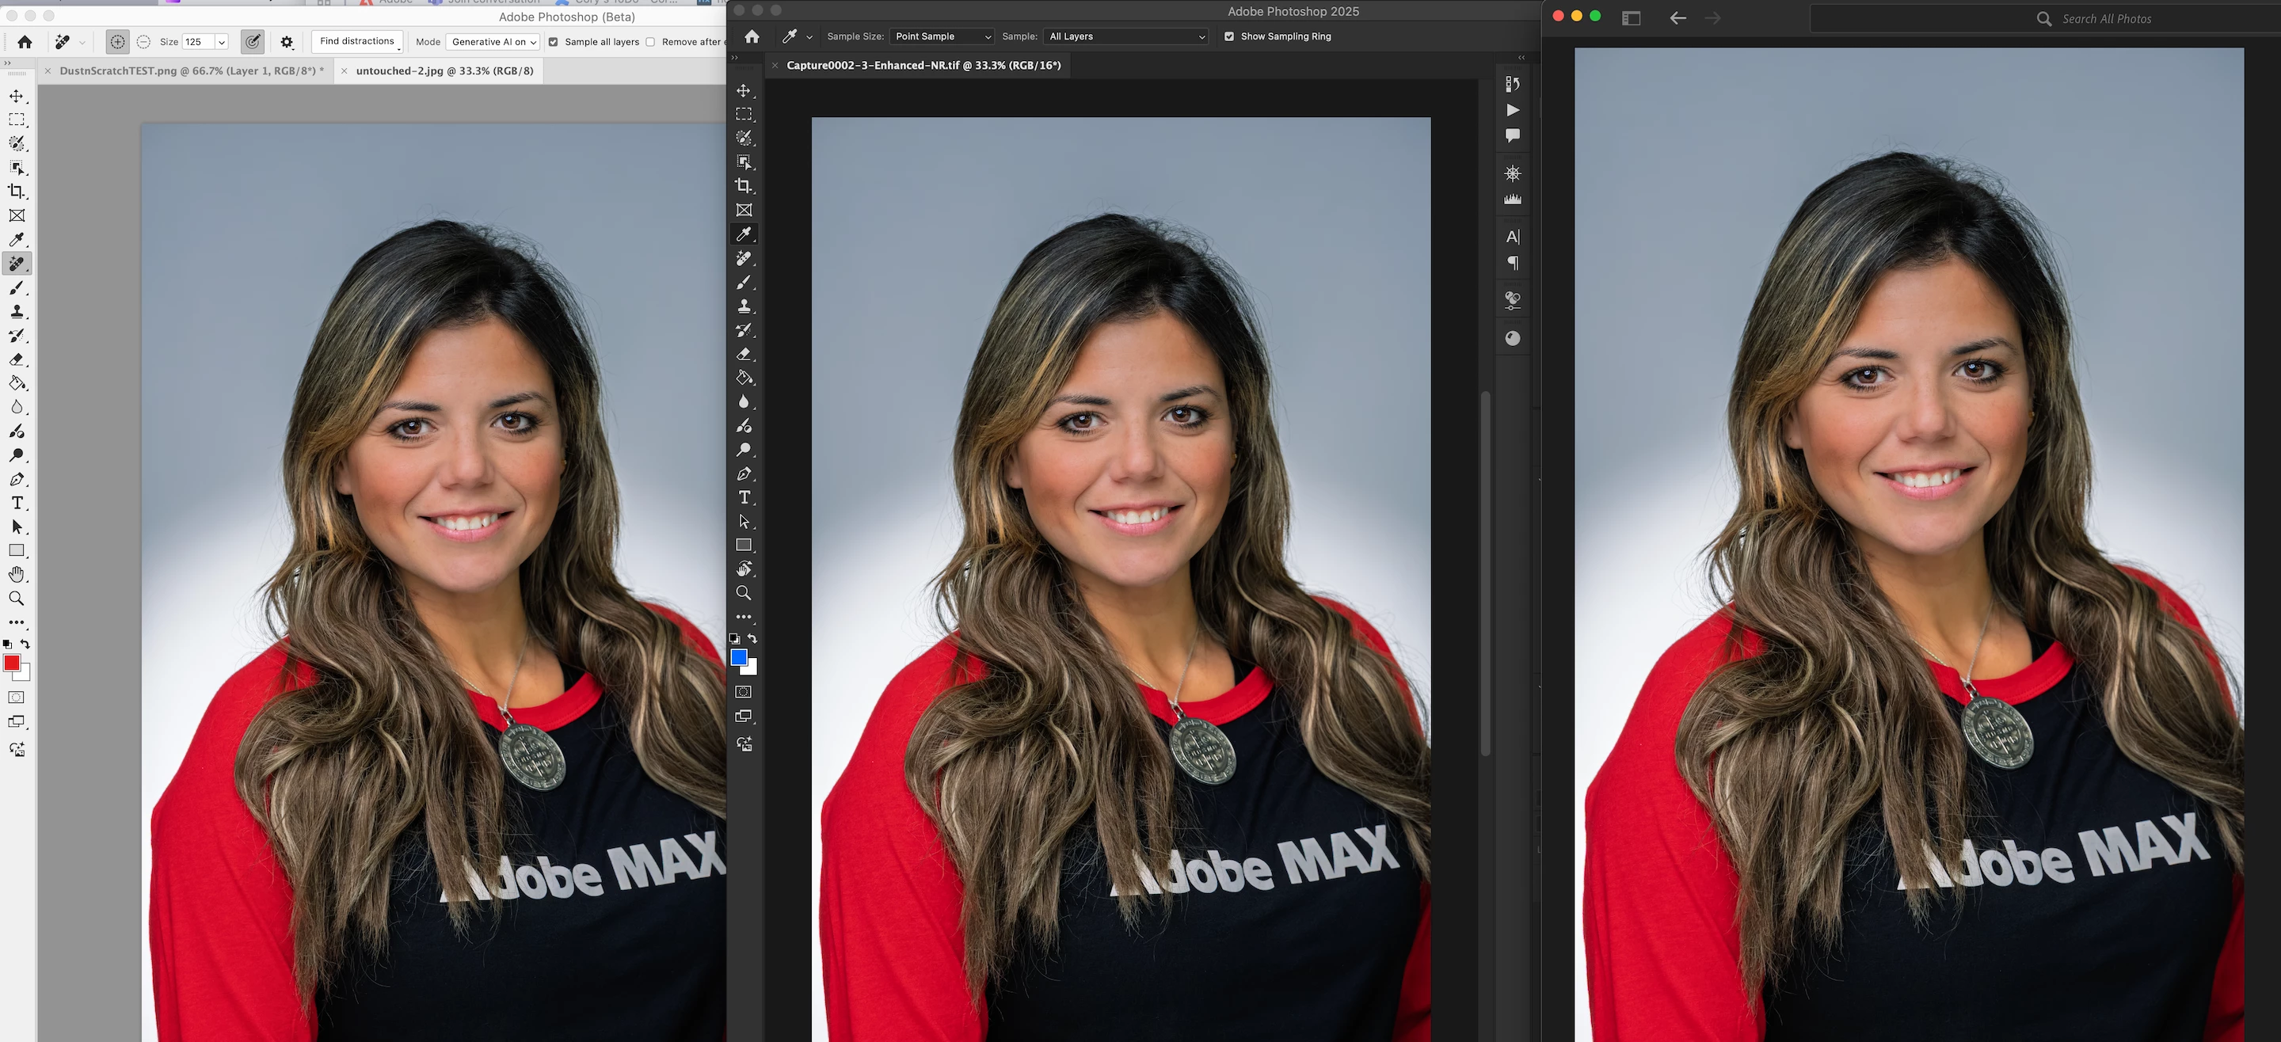Screen dimensions: 2281x1042
Task: Disable Sample all layers checkbox
Action: (554, 42)
